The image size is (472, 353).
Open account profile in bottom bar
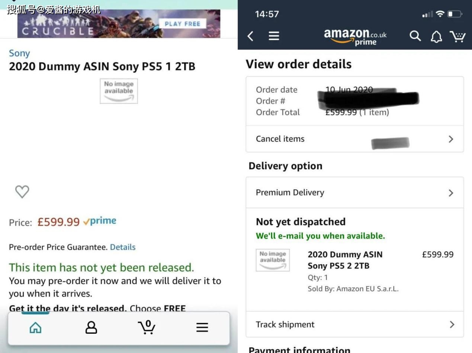coord(91,327)
